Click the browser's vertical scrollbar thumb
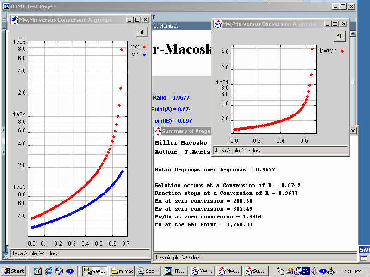 point(353,82)
